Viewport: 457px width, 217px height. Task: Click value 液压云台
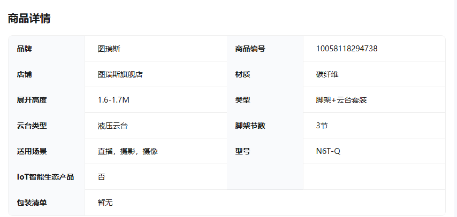point(112,126)
